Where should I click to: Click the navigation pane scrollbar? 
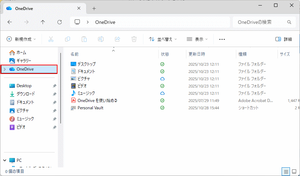pyautogui.click(x=61, y=88)
